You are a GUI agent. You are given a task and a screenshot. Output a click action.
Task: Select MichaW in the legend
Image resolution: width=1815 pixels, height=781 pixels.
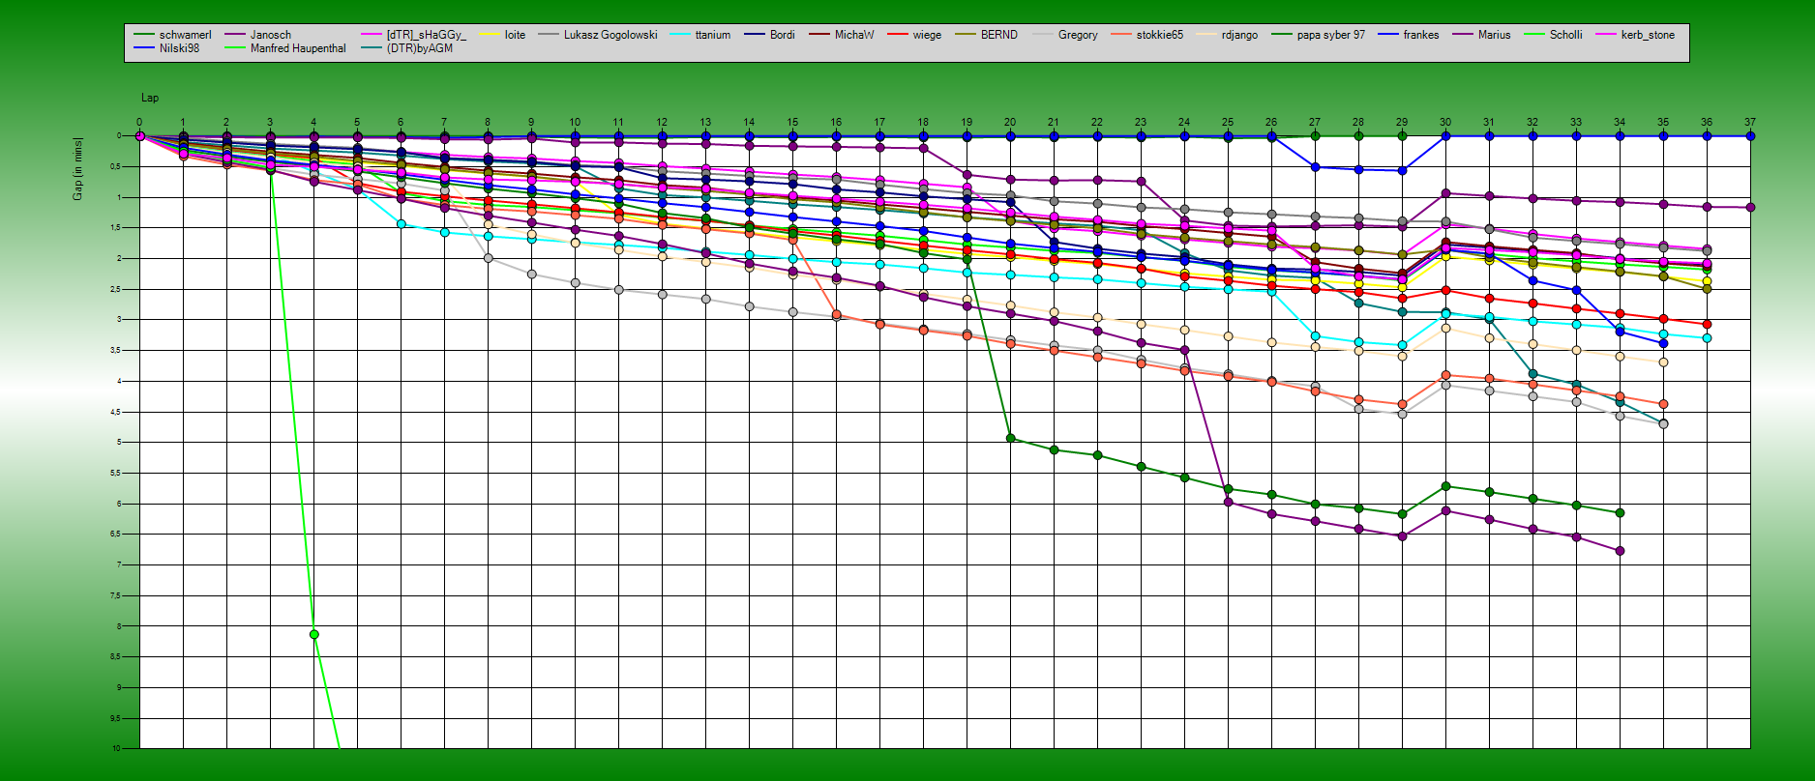tap(841, 35)
